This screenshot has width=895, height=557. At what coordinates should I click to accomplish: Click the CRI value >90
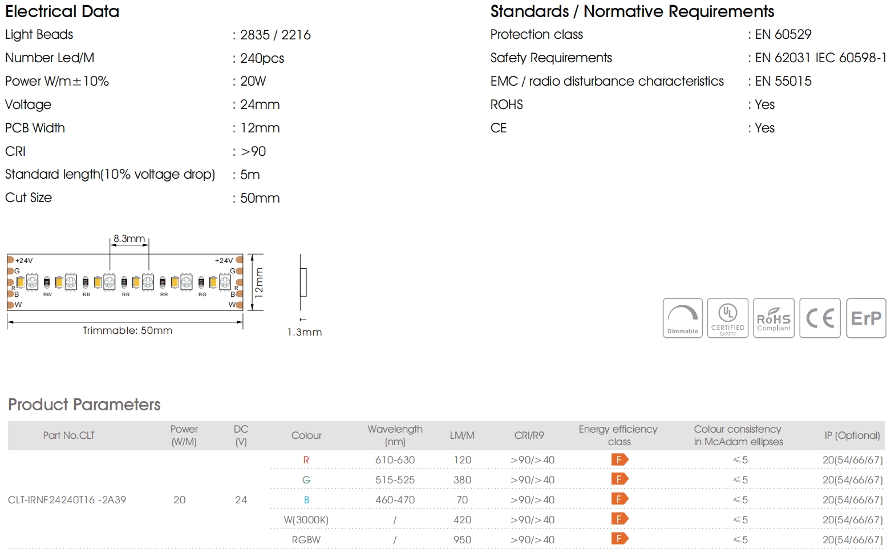point(253,151)
